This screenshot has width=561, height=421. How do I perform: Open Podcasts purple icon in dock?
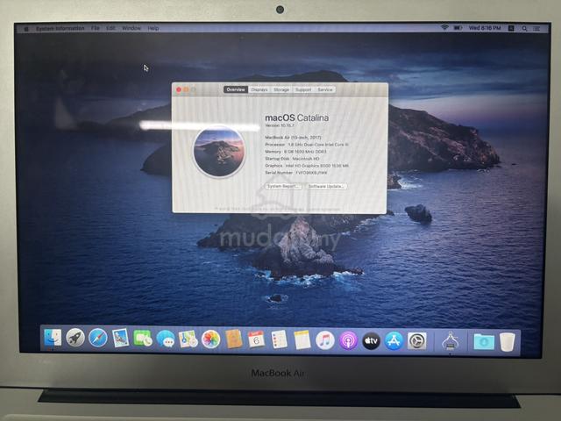348,340
